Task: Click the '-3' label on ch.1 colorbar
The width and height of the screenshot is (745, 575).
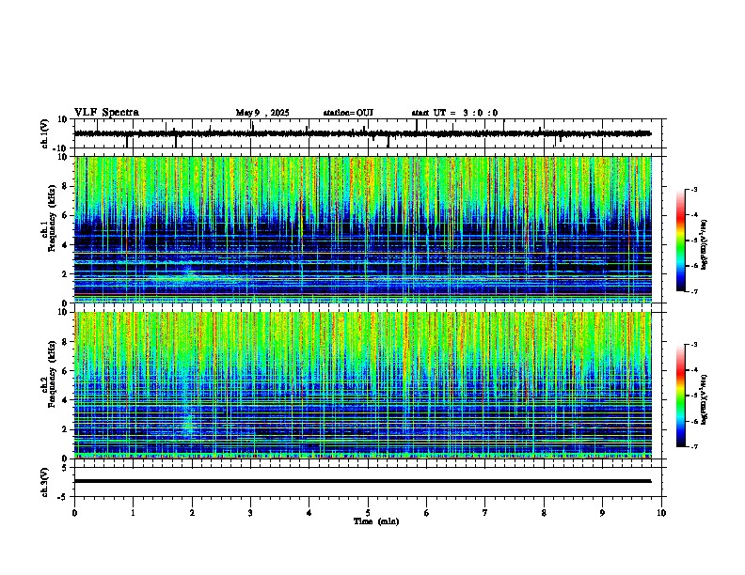Action: (x=693, y=189)
